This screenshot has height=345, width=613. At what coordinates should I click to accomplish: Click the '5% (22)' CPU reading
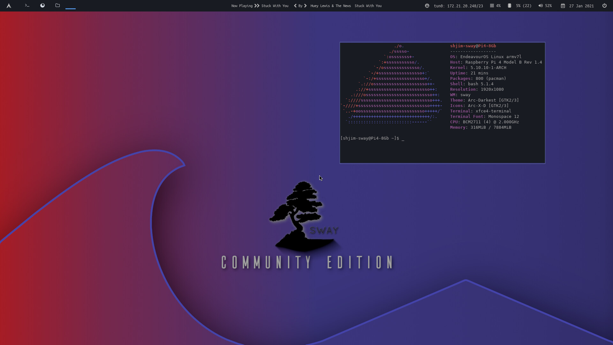524,6
